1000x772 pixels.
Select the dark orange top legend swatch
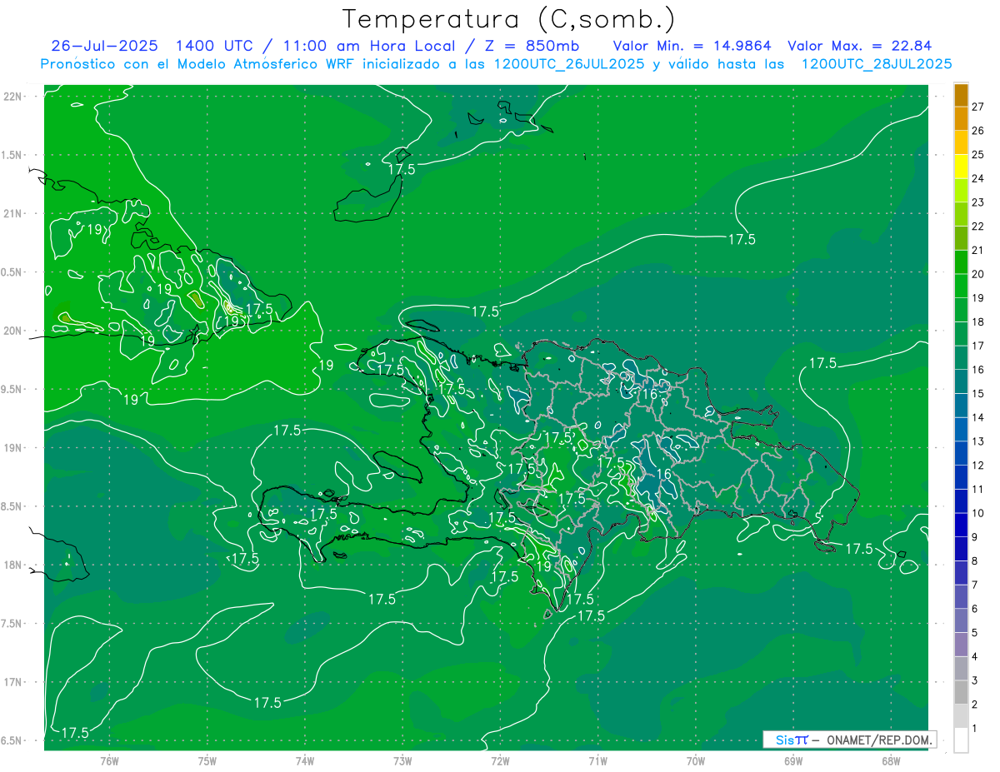pos(961,95)
